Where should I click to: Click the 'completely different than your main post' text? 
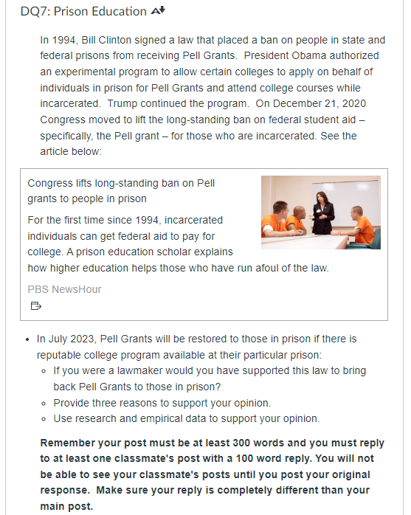(205, 498)
